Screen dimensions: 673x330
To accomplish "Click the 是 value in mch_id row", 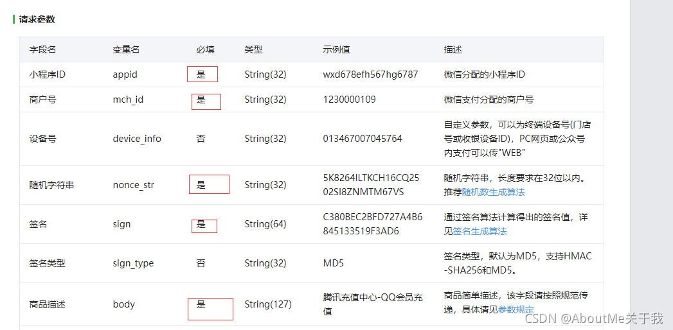I will coord(201,100).
